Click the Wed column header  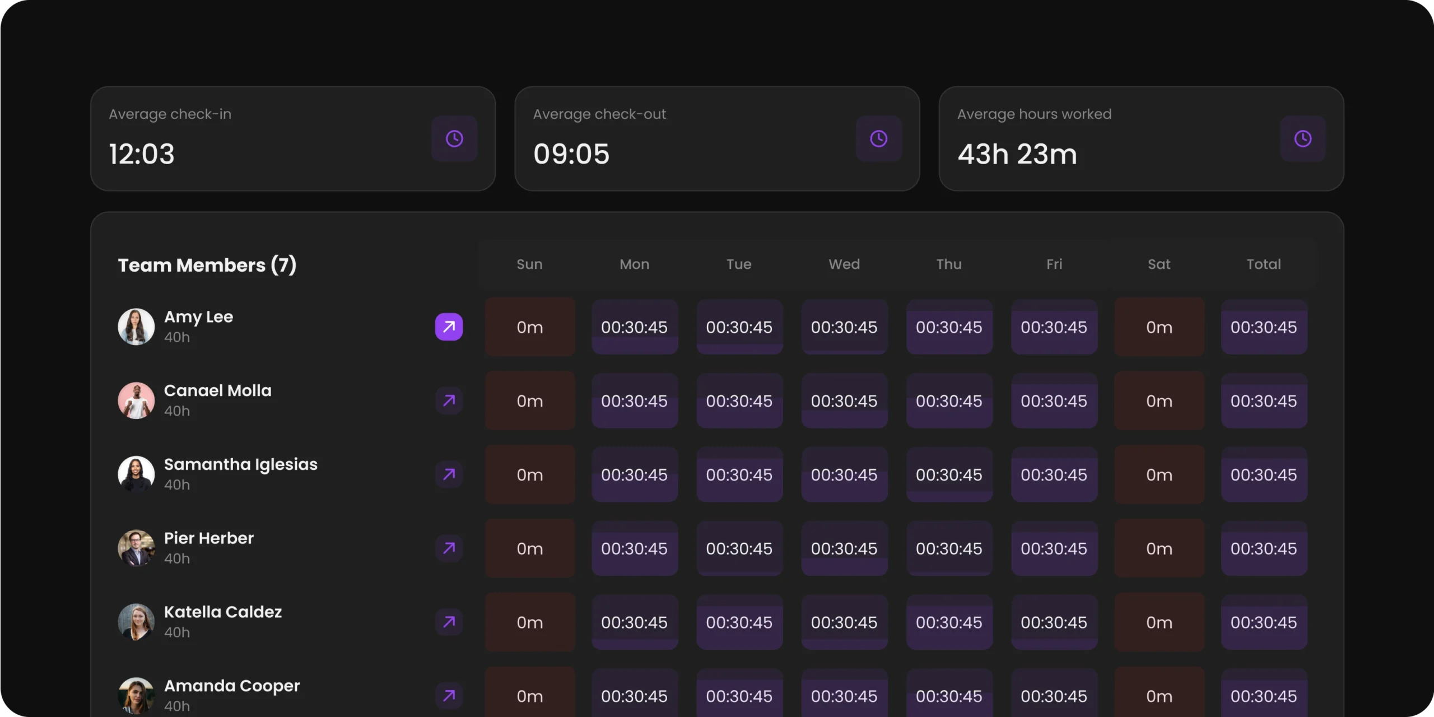tap(844, 264)
